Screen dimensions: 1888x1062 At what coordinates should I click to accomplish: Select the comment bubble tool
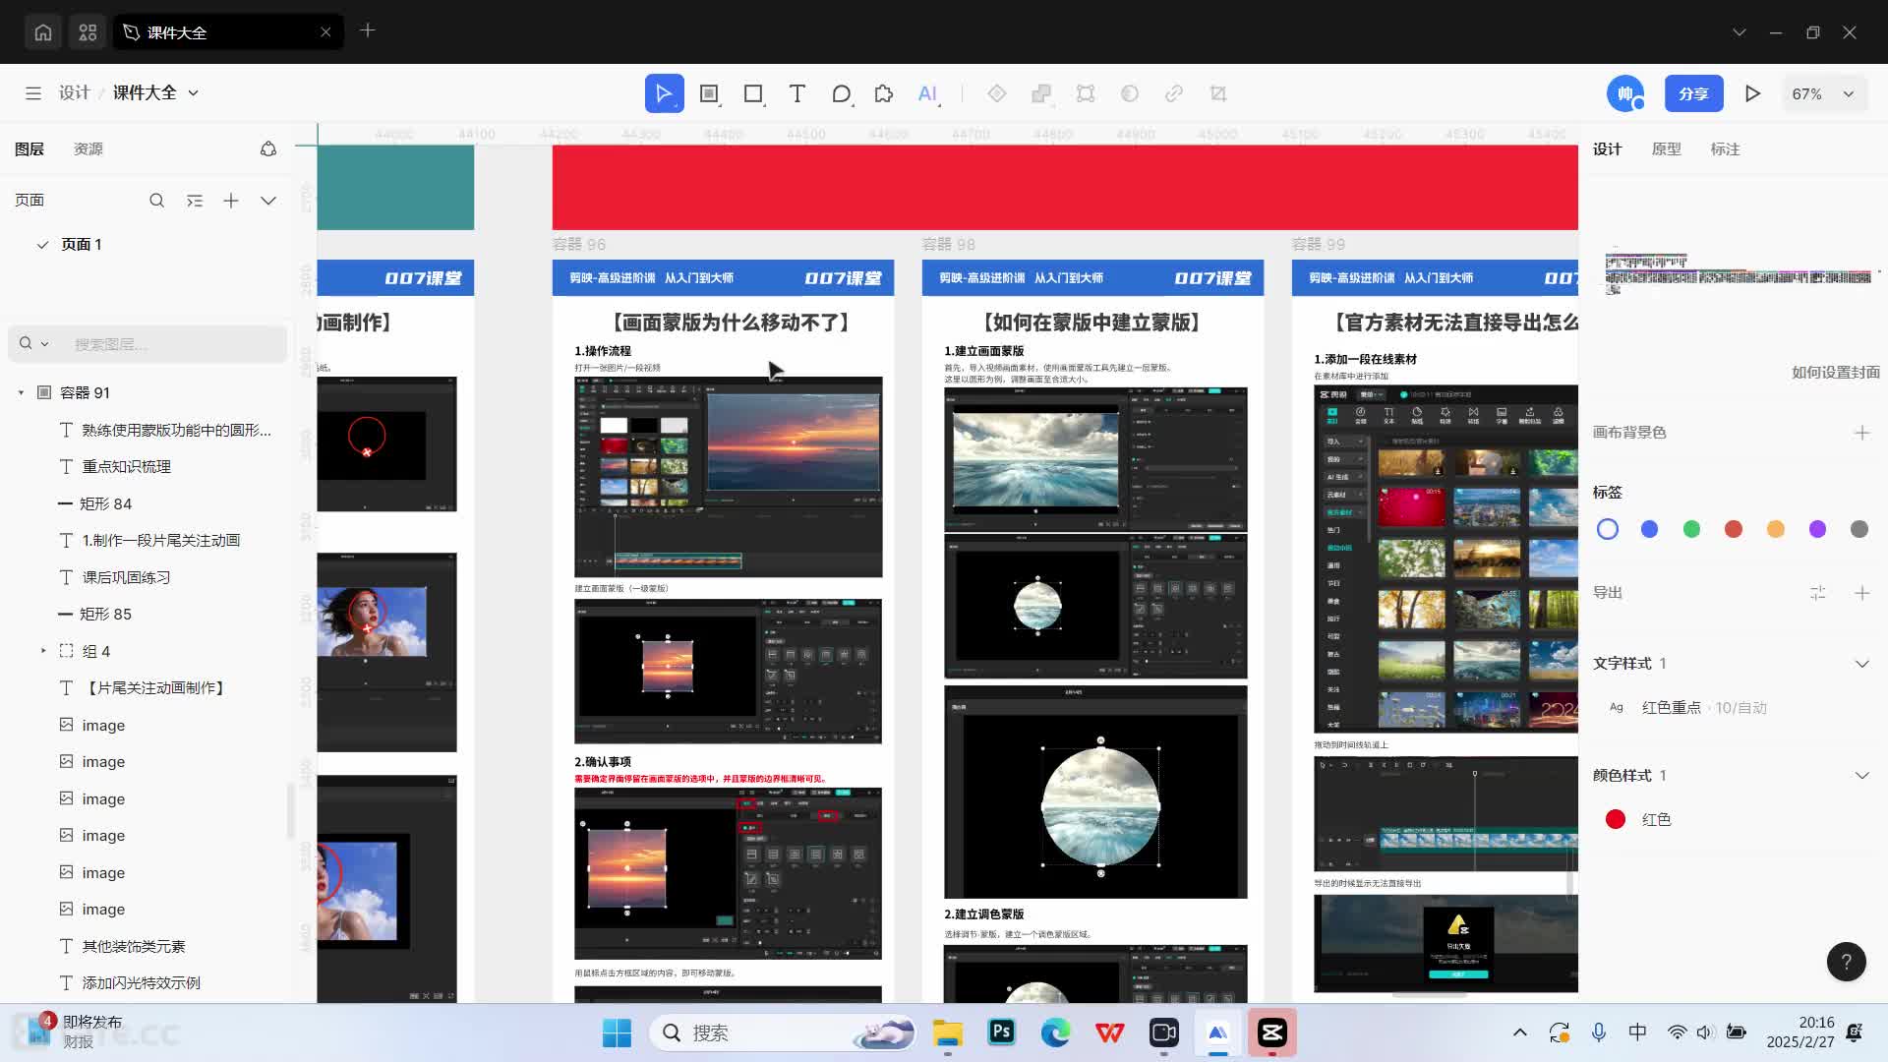[841, 93]
